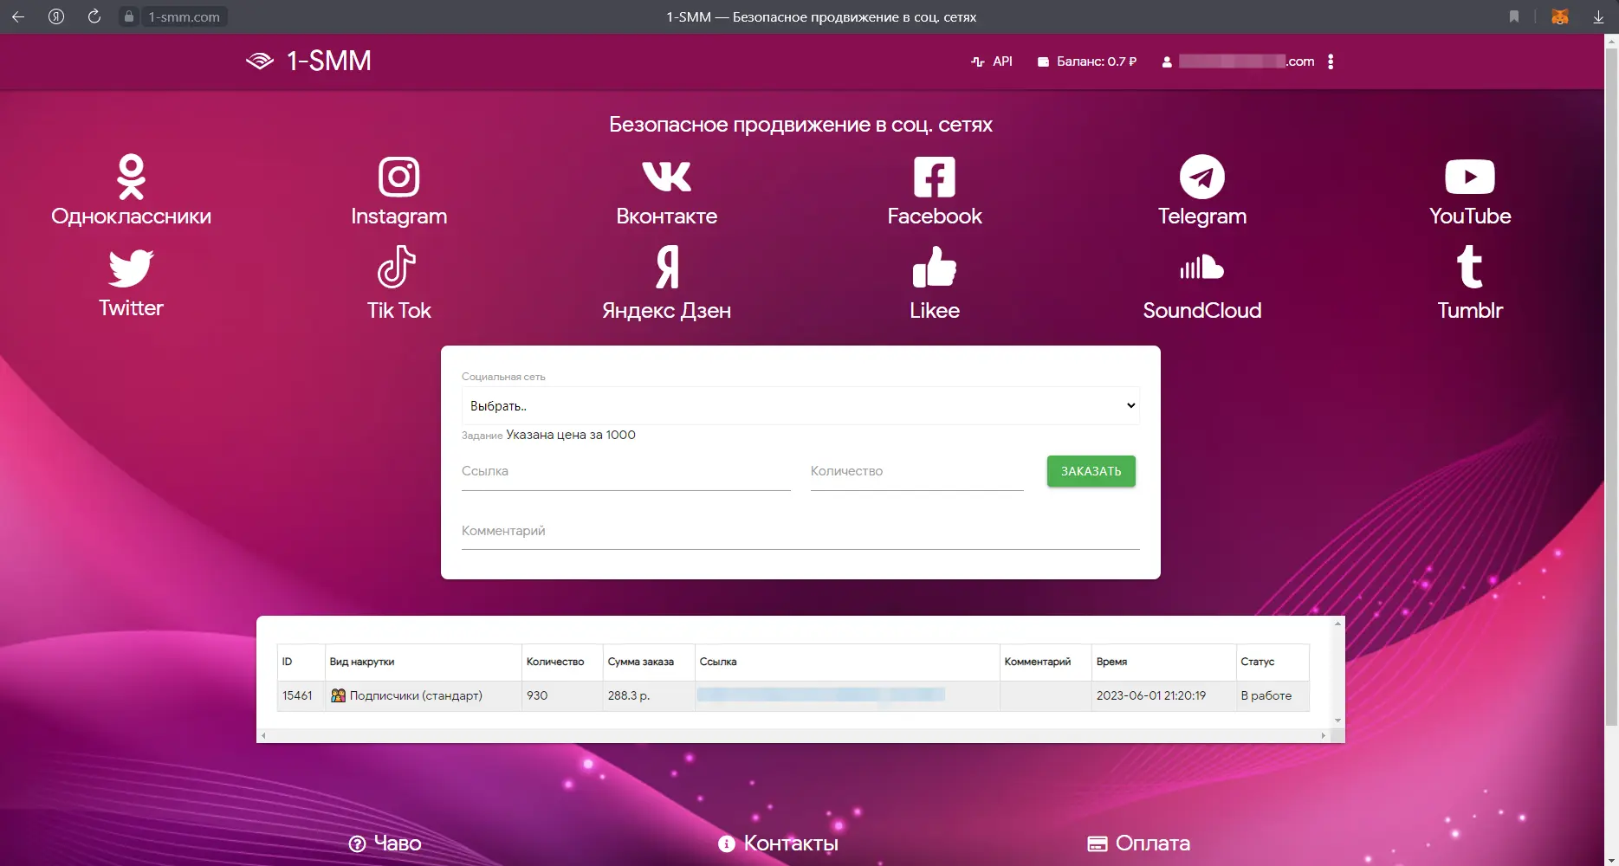Open the Twitter bird icon
Screen dimensions: 1619x866
131,268
